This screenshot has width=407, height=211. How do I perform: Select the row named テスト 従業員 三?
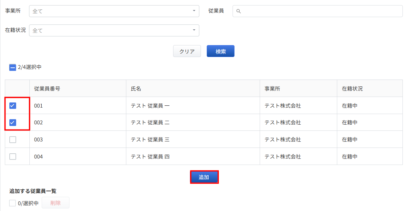pyautogui.click(x=150, y=139)
